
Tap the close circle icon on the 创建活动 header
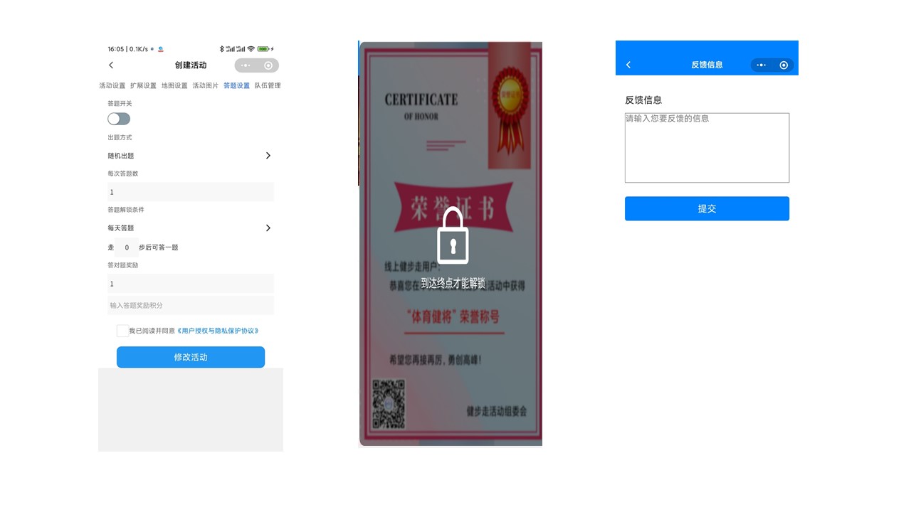[268, 65]
